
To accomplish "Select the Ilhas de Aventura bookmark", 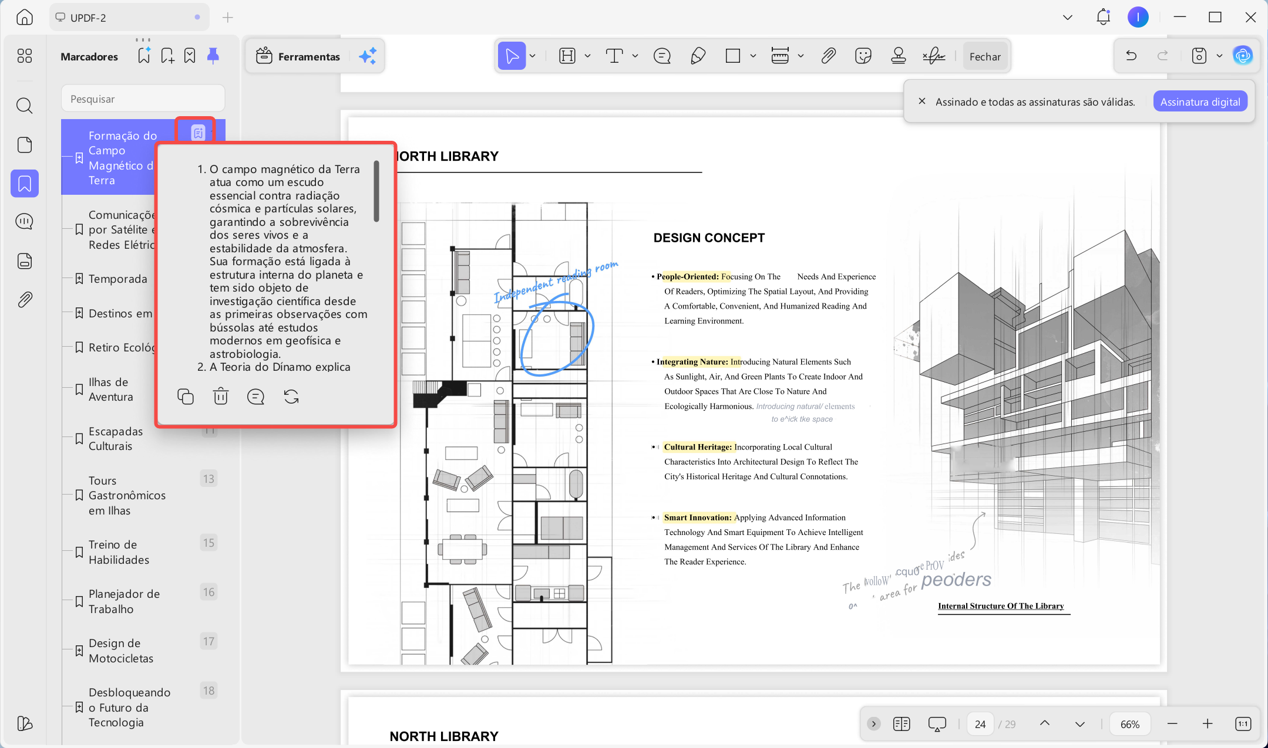I will (x=110, y=389).
